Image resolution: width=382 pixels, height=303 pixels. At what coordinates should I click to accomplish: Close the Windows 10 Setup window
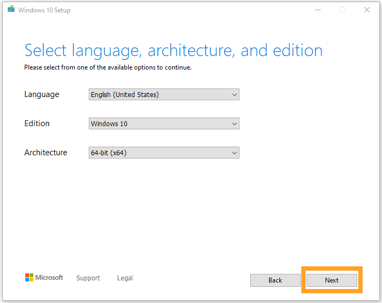click(x=366, y=10)
